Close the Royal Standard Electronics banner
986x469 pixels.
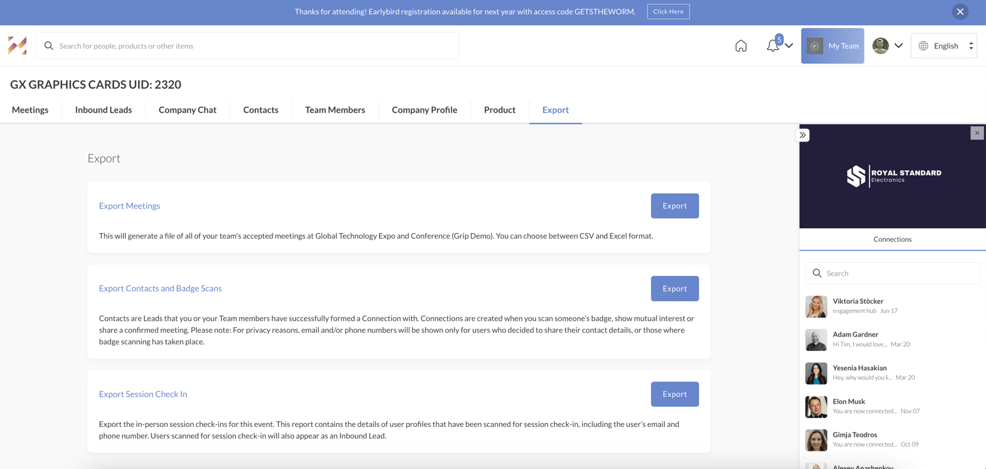click(977, 133)
